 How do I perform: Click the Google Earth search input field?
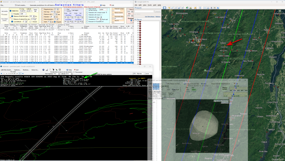point(145,12)
